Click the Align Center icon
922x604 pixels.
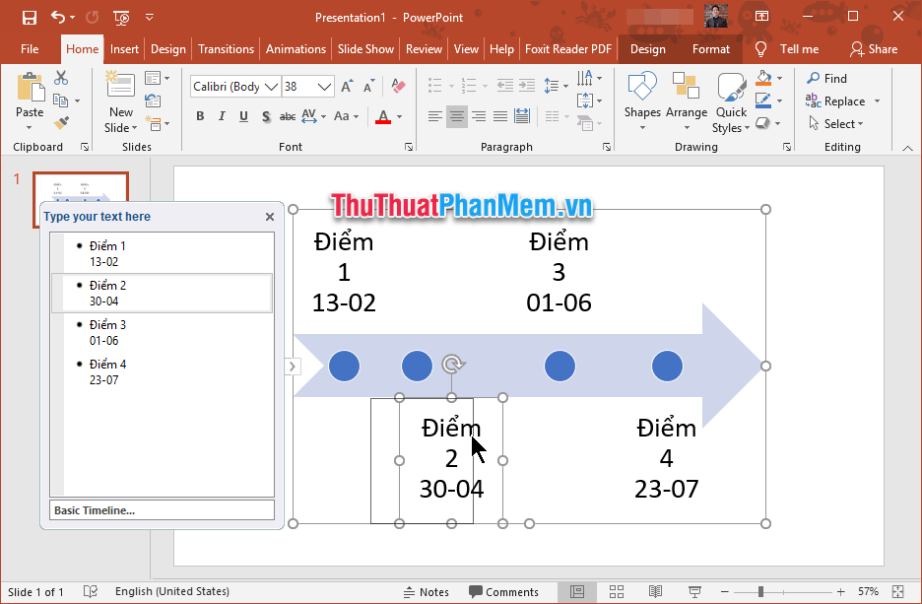(456, 116)
